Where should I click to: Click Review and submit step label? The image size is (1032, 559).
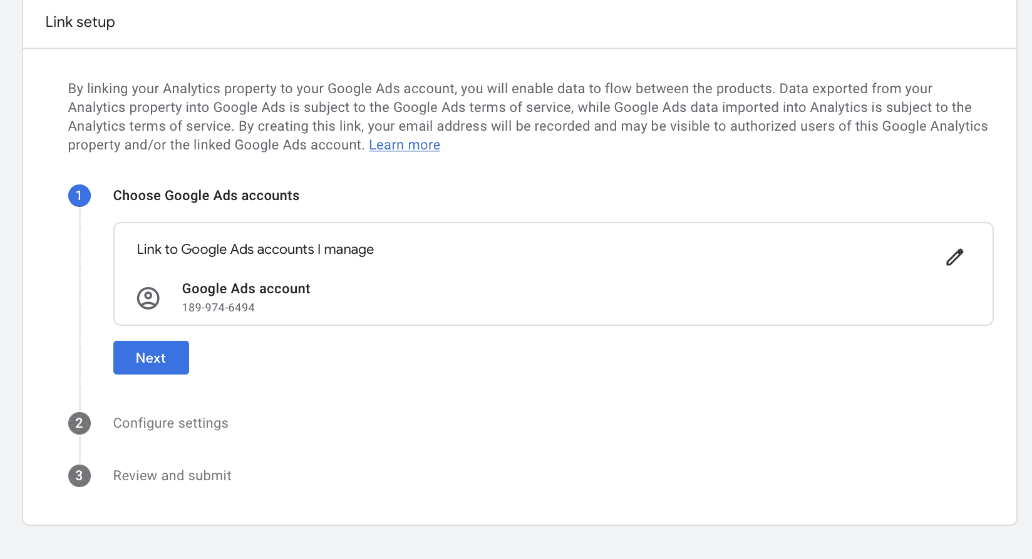point(172,476)
